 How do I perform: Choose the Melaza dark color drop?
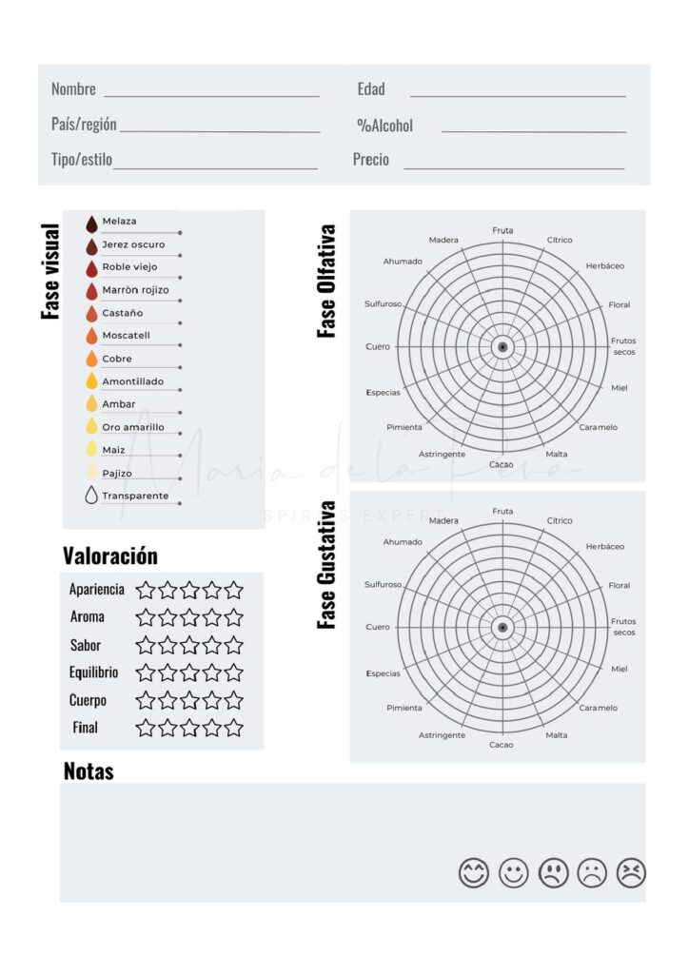point(91,223)
